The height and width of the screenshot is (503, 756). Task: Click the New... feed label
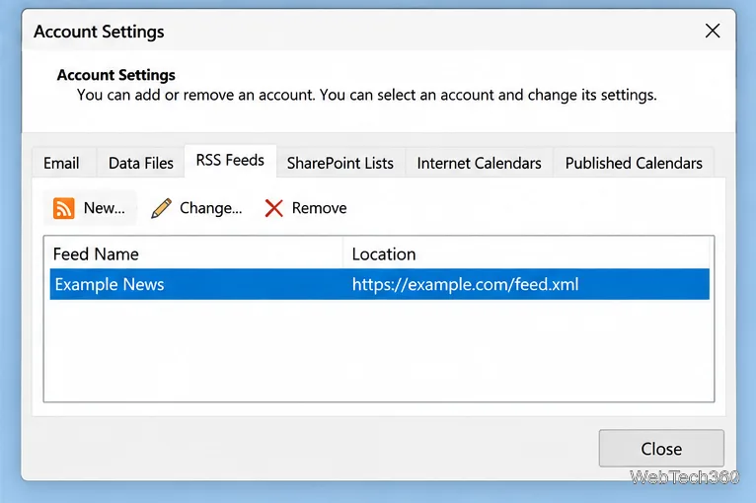(105, 208)
